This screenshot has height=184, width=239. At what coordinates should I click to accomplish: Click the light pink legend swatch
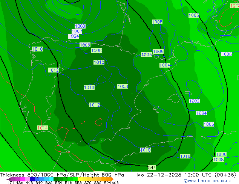[x=27, y=179]
